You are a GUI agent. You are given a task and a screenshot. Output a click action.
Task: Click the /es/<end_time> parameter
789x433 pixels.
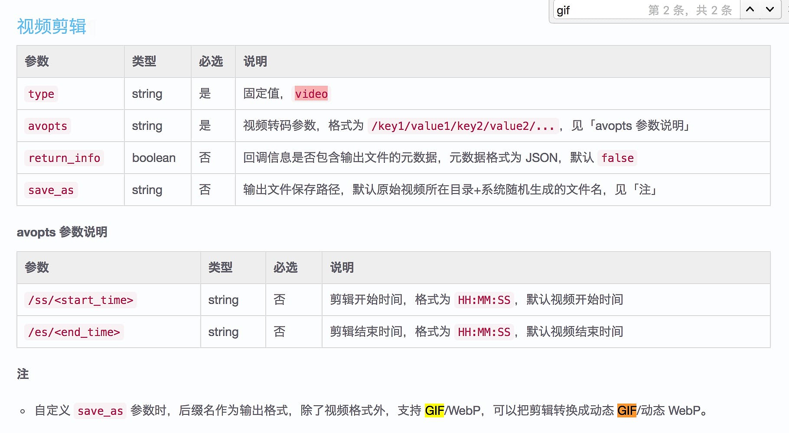(x=74, y=332)
